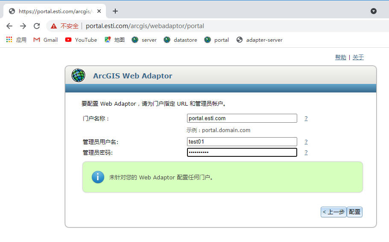Open the tab search dropdown arrow
389x242 pixels.
pos(374,11)
